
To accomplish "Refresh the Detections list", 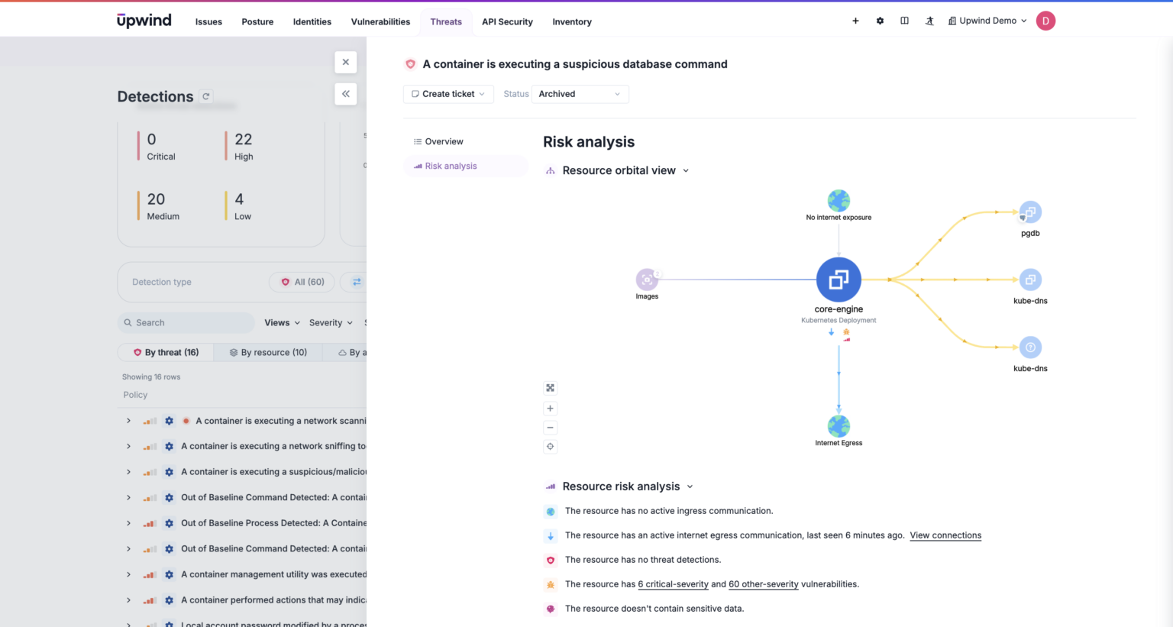I will point(205,96).
